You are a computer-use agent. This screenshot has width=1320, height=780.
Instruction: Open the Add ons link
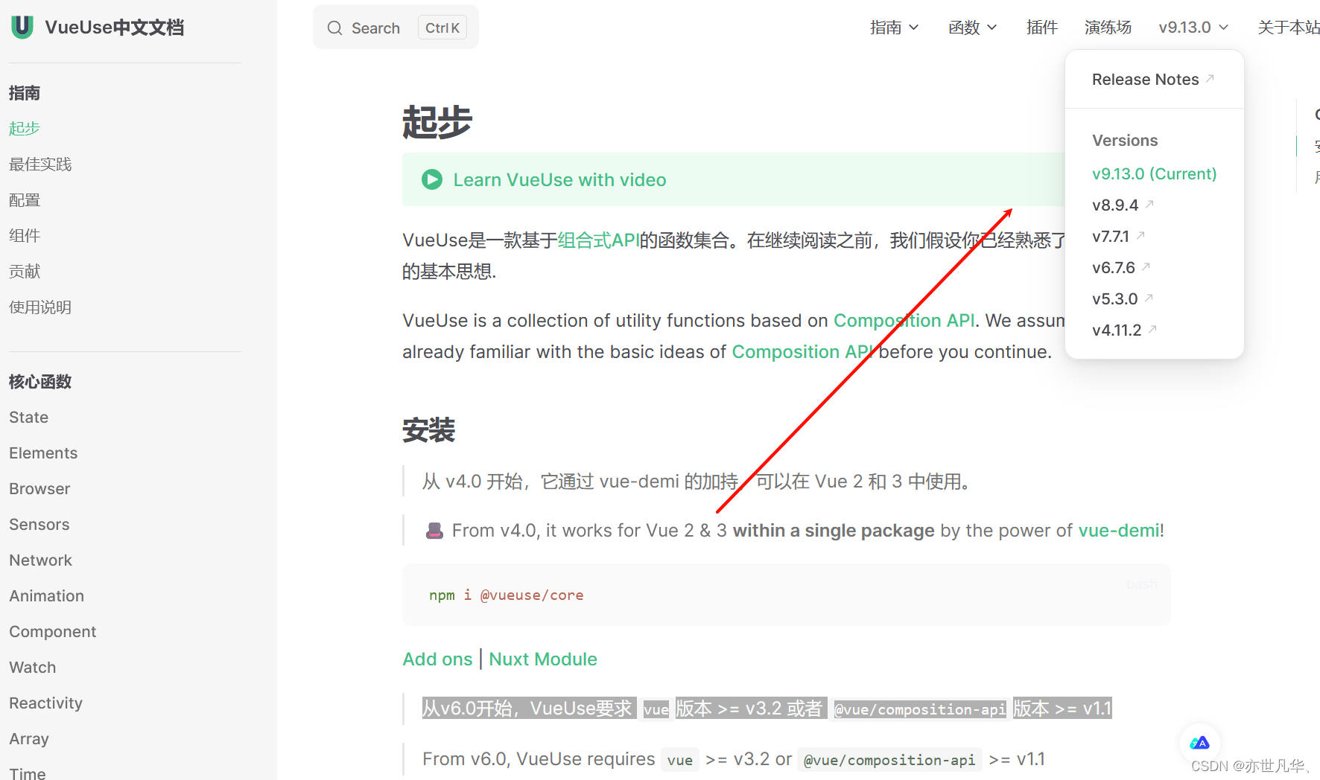point(437,659)
